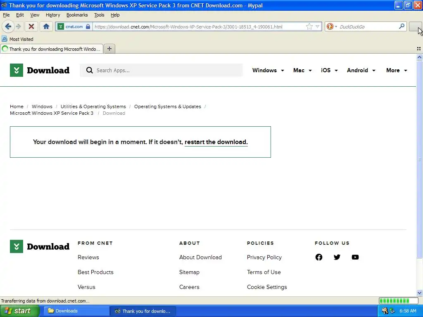Open the Best Products footer link
This screenshot has width=423, height=317.
click(95, 272)
